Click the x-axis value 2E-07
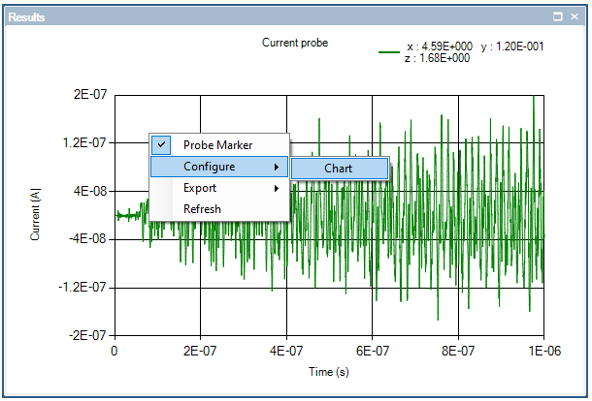 tap(200, 351)
